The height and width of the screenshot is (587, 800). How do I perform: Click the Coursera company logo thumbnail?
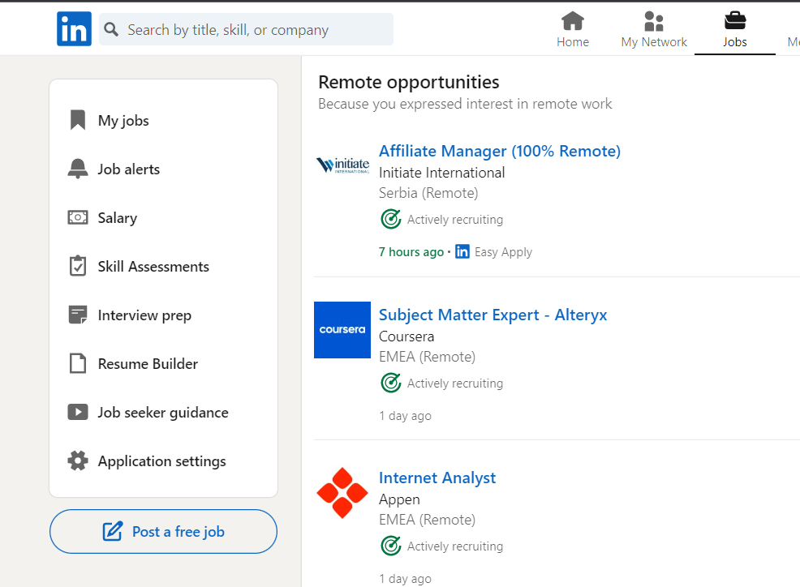tap(342, 330)
